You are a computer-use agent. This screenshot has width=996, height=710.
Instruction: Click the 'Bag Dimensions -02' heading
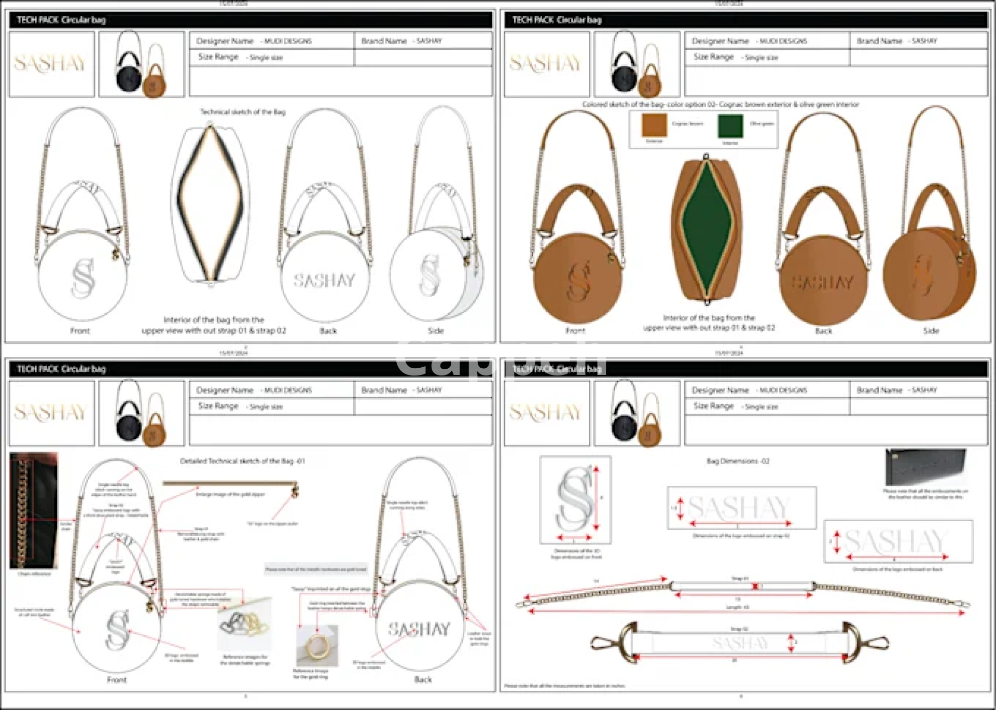[738, 461]
